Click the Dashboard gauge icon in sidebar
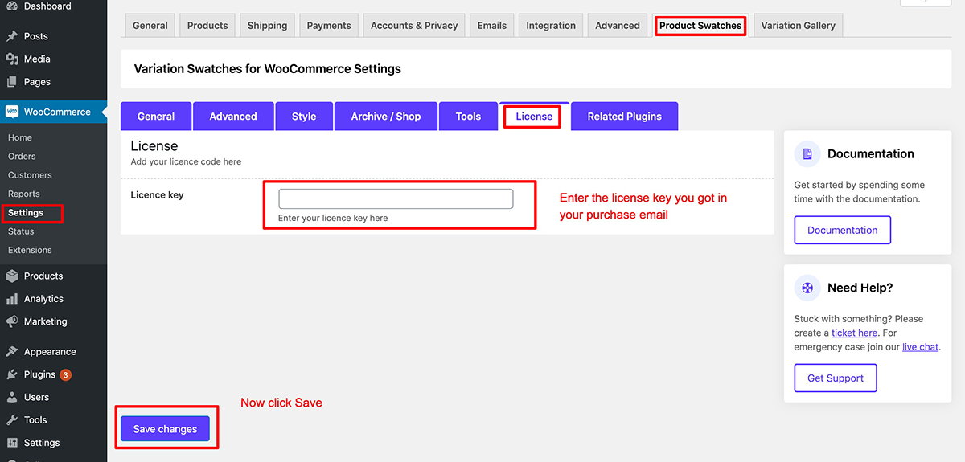Image resolution: width=965 pixels, height=462 pixels. tap(12, 6)
